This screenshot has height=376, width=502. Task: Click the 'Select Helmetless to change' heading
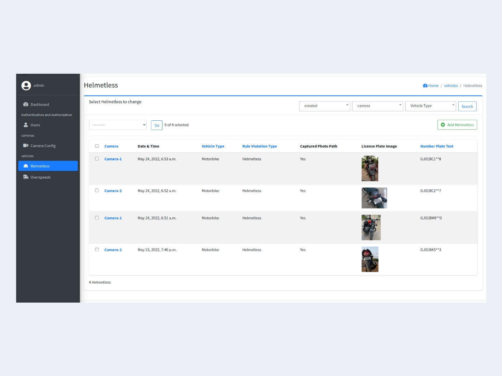pyautogui.click(x=115, y=102)
